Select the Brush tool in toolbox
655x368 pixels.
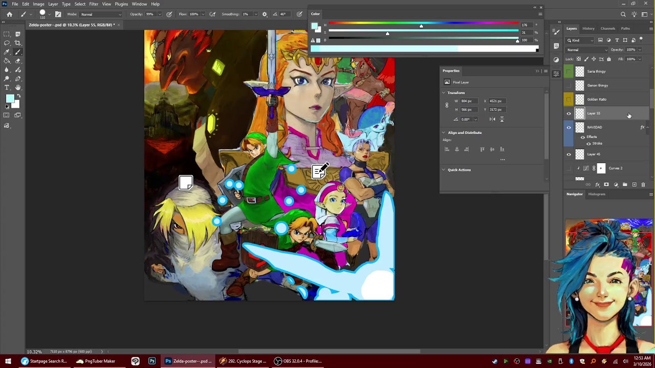(18, 52)
